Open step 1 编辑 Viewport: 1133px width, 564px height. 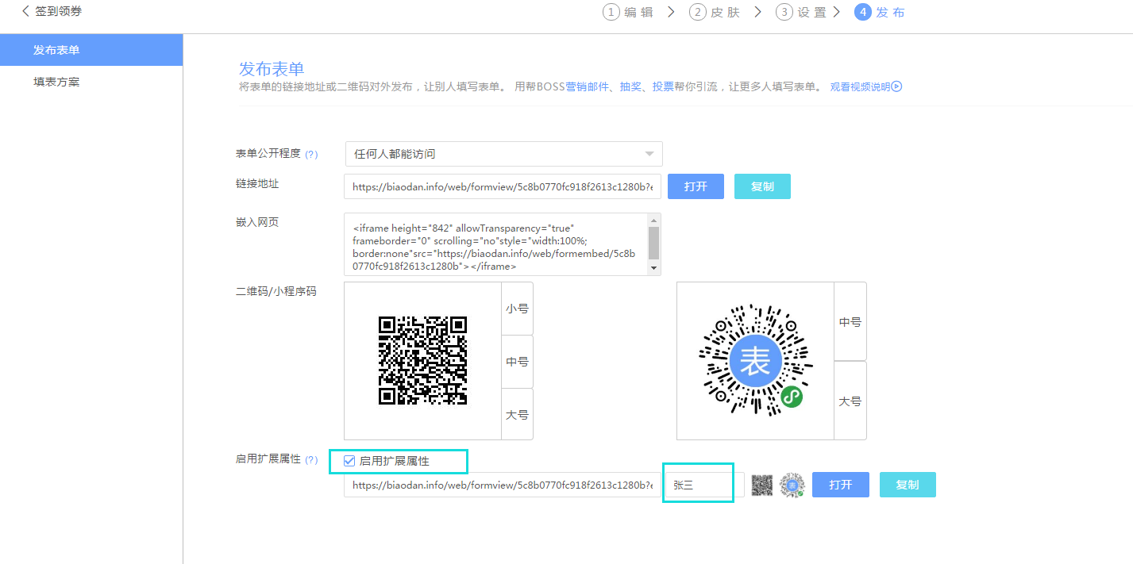pyautogui.click(x=628, y=12)
